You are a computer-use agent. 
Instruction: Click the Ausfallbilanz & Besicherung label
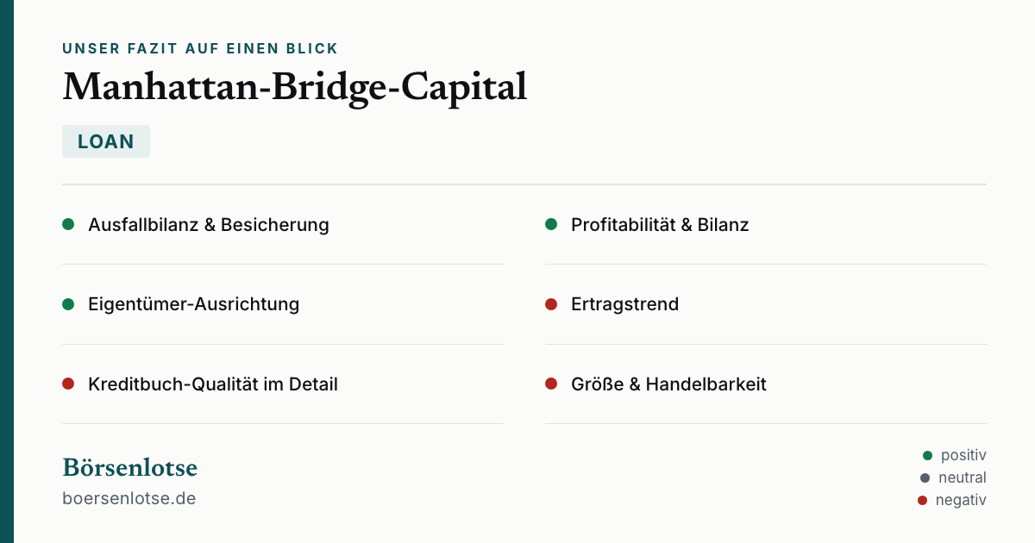tap(209, 225)
